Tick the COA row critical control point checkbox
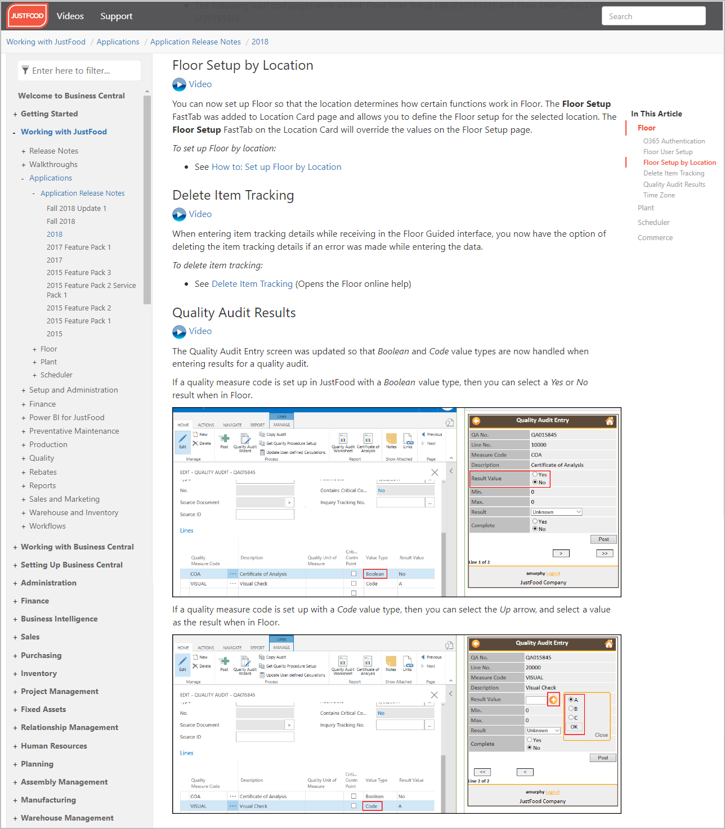The height and width of the screenshot is (829, 725). coord(353,574)
